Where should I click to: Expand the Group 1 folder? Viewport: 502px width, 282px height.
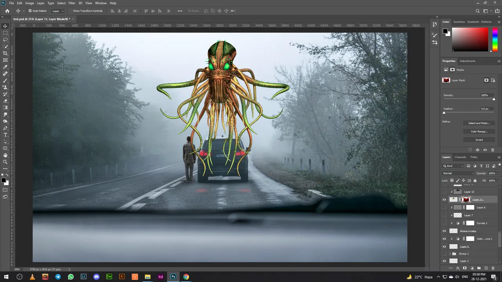(450, 254)
